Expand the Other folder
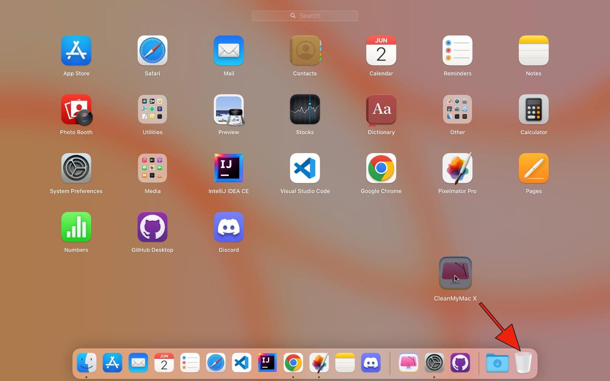 (457, 110)
